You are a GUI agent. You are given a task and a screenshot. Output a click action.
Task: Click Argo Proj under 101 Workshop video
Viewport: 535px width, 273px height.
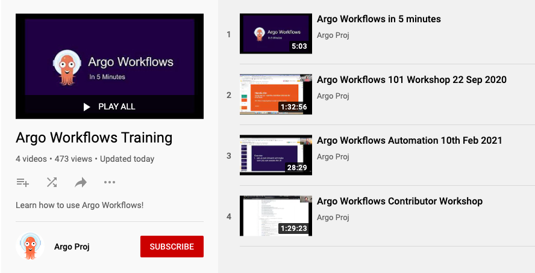333,96
